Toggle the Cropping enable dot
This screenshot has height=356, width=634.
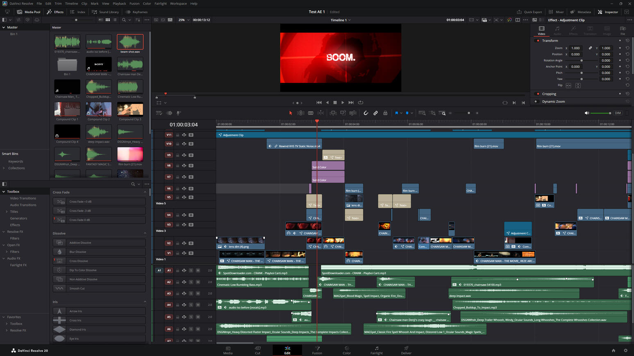(538, 94)
